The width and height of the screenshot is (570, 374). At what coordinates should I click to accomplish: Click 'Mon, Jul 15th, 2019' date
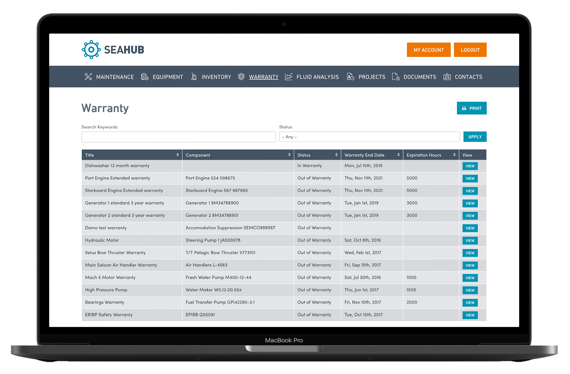[363, 166]
